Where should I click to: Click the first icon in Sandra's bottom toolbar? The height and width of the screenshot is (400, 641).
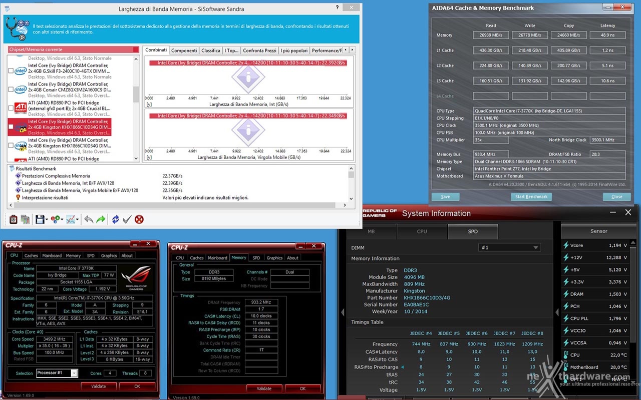coord(14,219)
